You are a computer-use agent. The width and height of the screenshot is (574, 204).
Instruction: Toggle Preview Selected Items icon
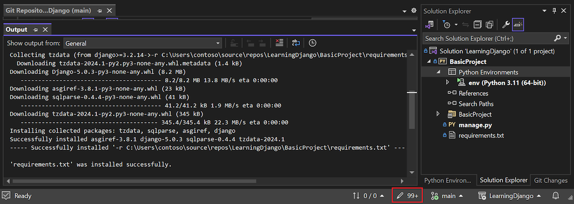click(x=518, y=25)
